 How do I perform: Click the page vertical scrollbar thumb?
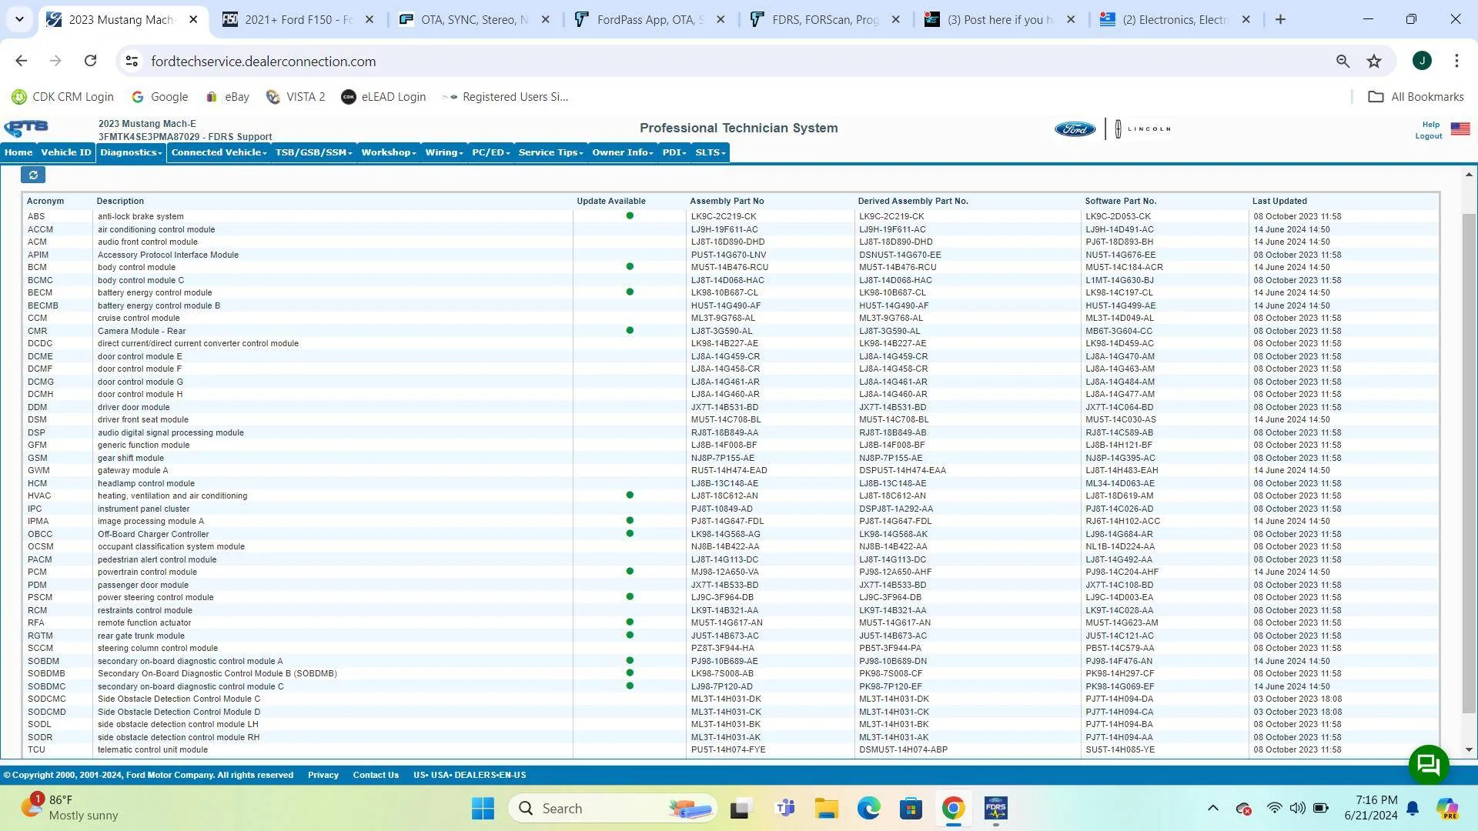point(1469,463)
